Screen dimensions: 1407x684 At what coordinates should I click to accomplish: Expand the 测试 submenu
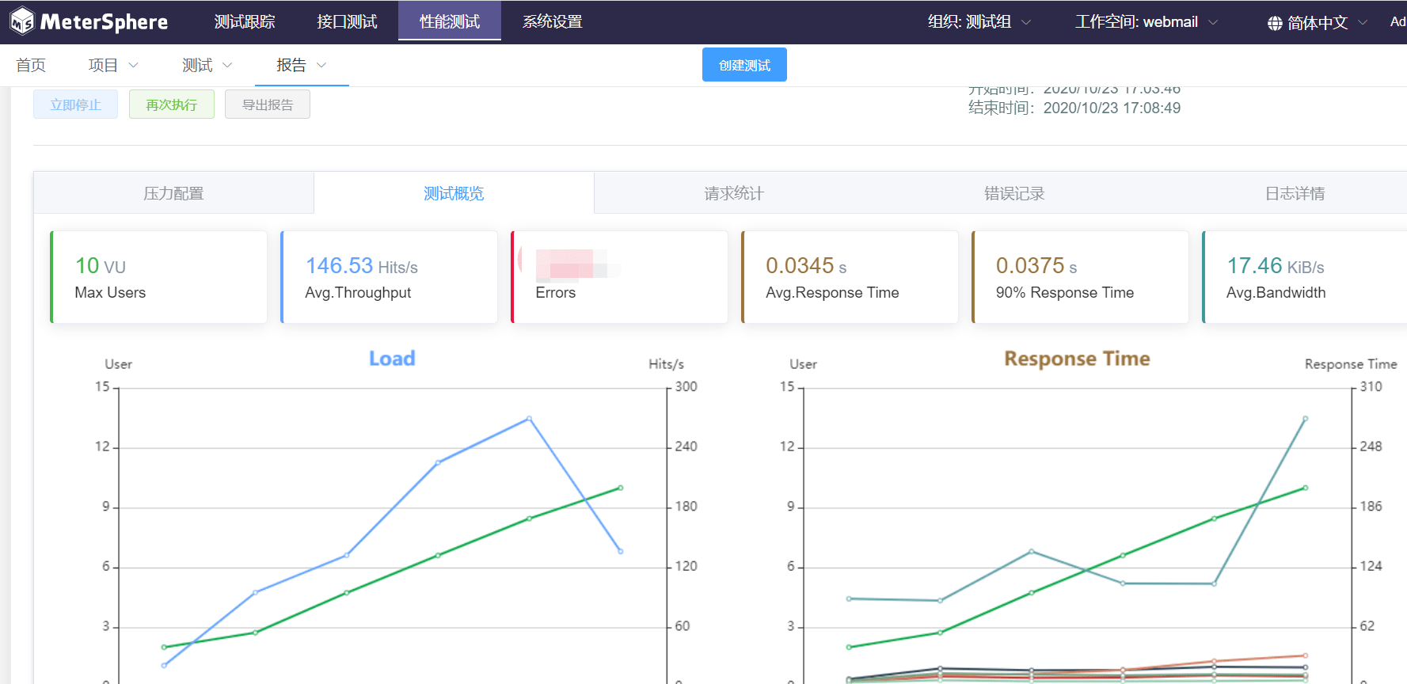[x=207, y=65]
